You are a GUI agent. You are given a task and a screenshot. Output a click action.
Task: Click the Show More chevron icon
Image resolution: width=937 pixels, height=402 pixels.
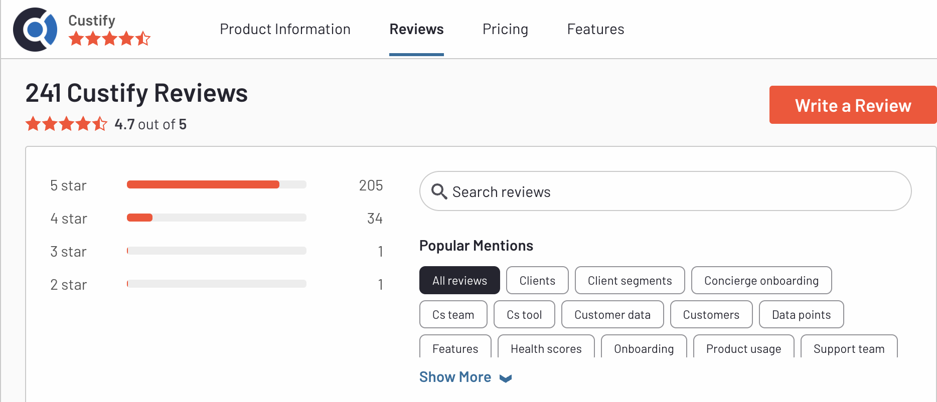click(x=506, y=378)
